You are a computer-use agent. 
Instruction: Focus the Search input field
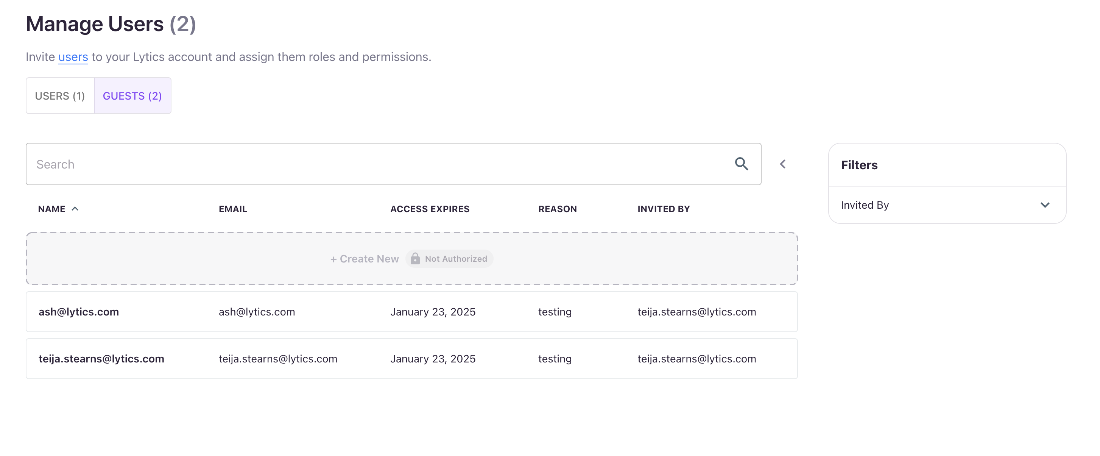(x=393, y=164)
